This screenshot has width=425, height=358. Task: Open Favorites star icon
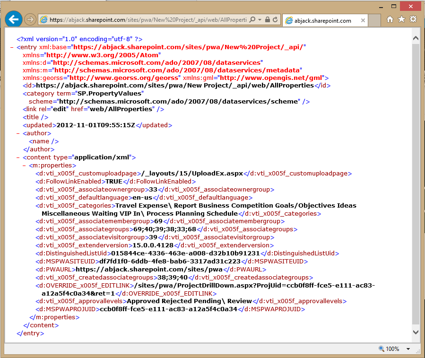pos(401,19)
